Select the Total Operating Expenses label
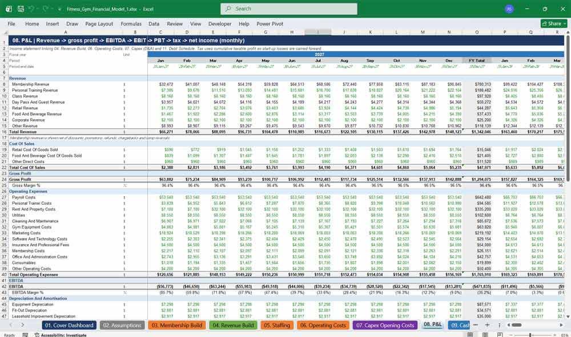The height and width of the screenshot is (337, 571). 34,275
